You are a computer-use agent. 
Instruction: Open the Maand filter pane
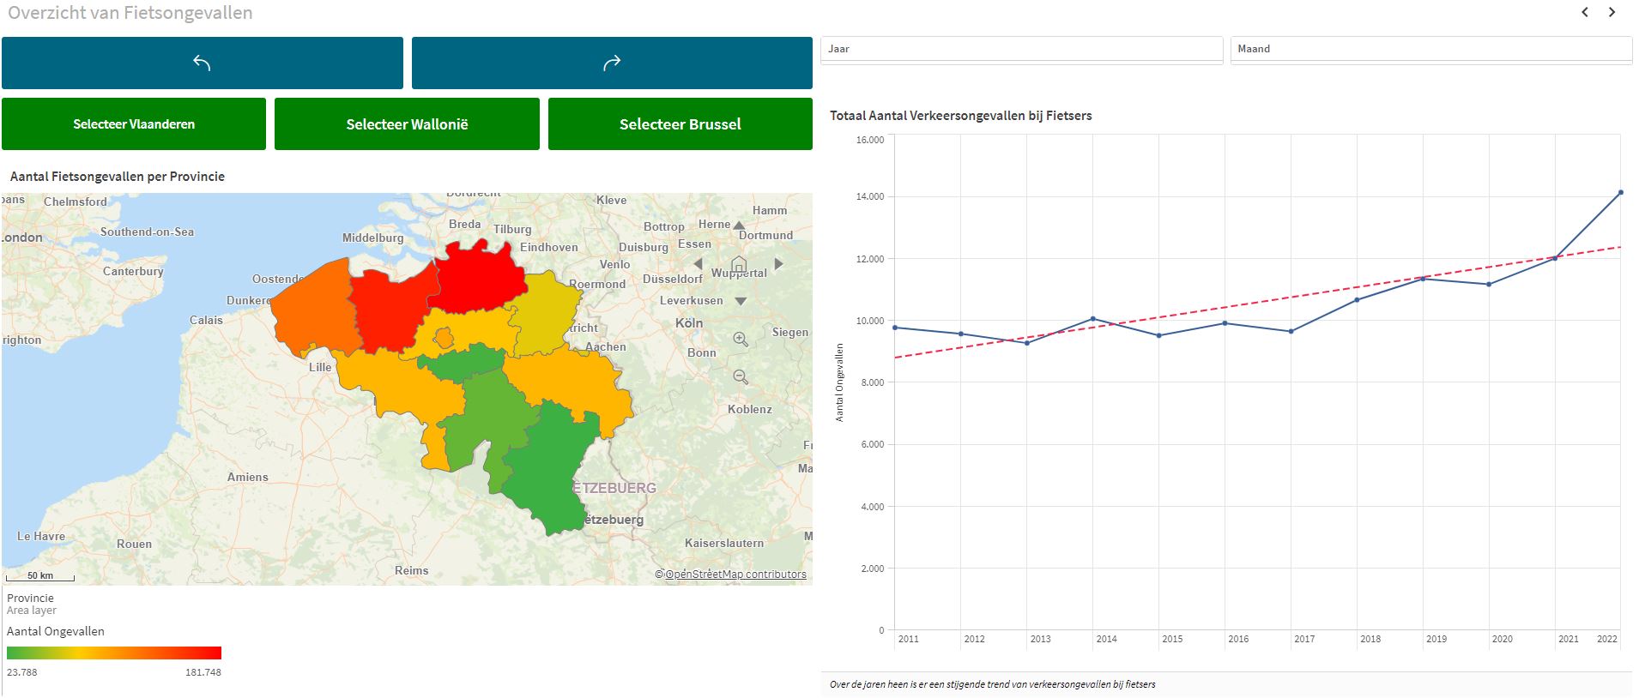[x=1430, y=49]
